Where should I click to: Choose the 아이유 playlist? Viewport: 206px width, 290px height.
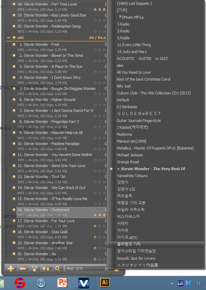(x=123, y=230)
